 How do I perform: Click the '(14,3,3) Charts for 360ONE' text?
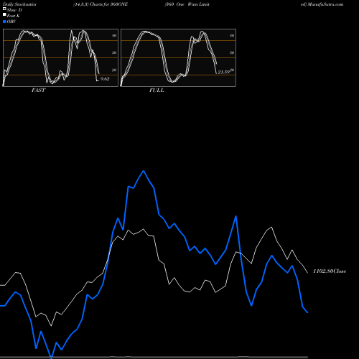click(101, 4)
